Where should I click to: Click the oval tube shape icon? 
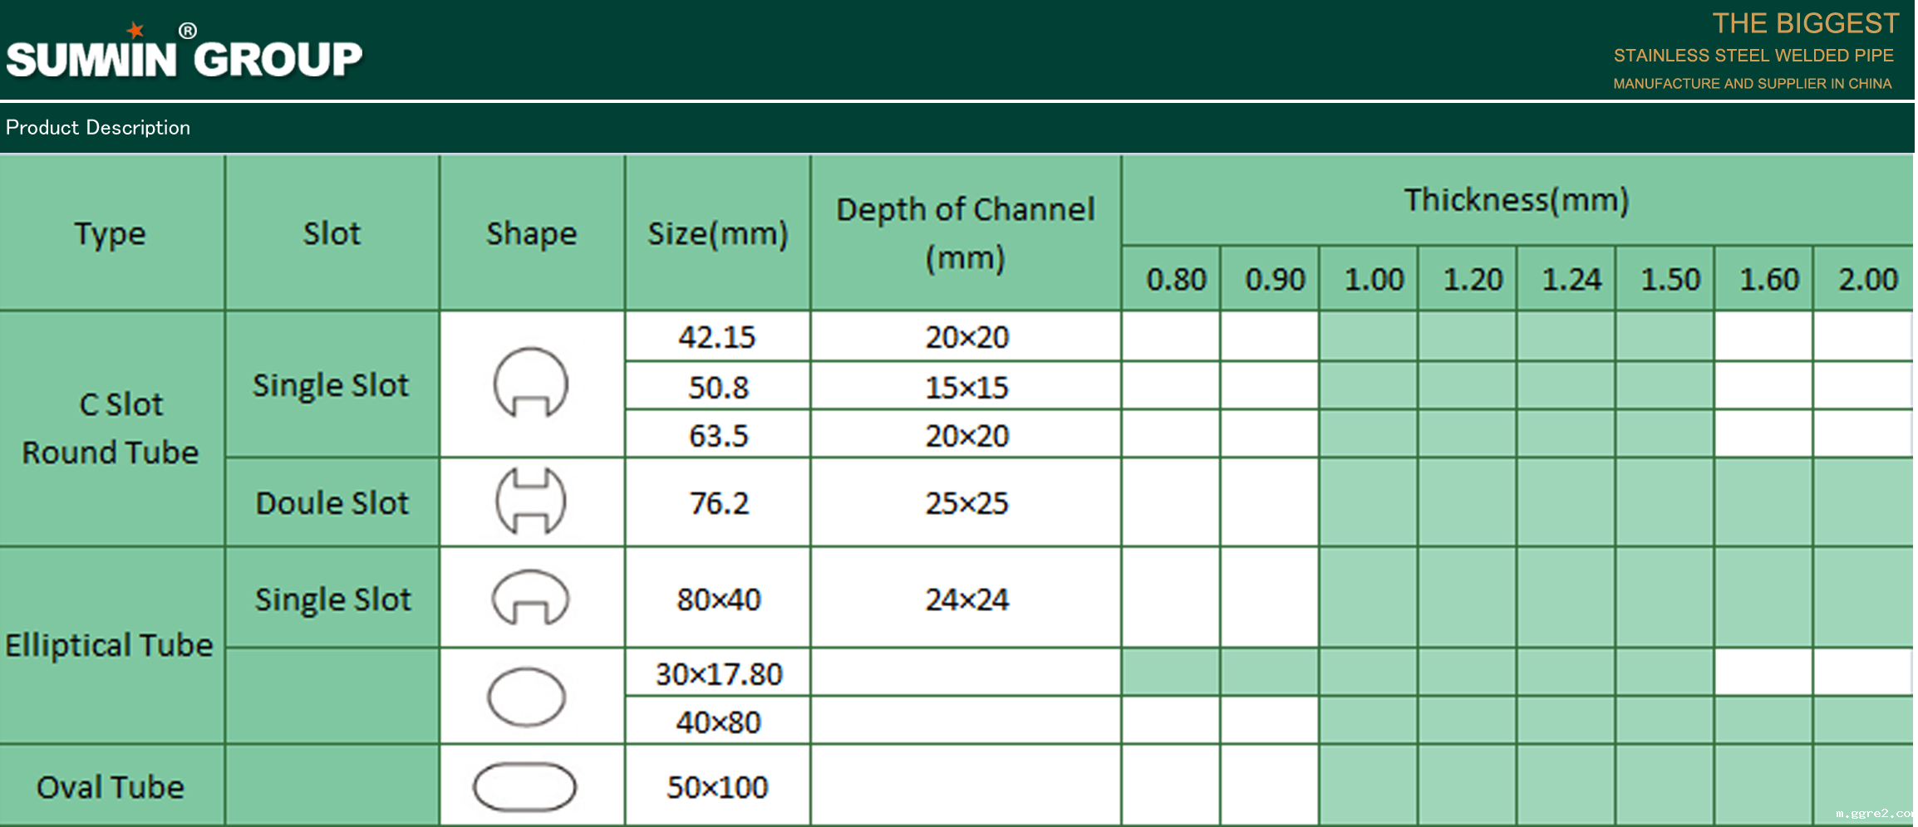click(524, 786)
